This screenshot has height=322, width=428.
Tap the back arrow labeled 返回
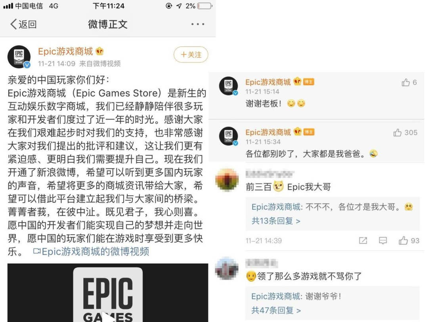coord(23,24)
